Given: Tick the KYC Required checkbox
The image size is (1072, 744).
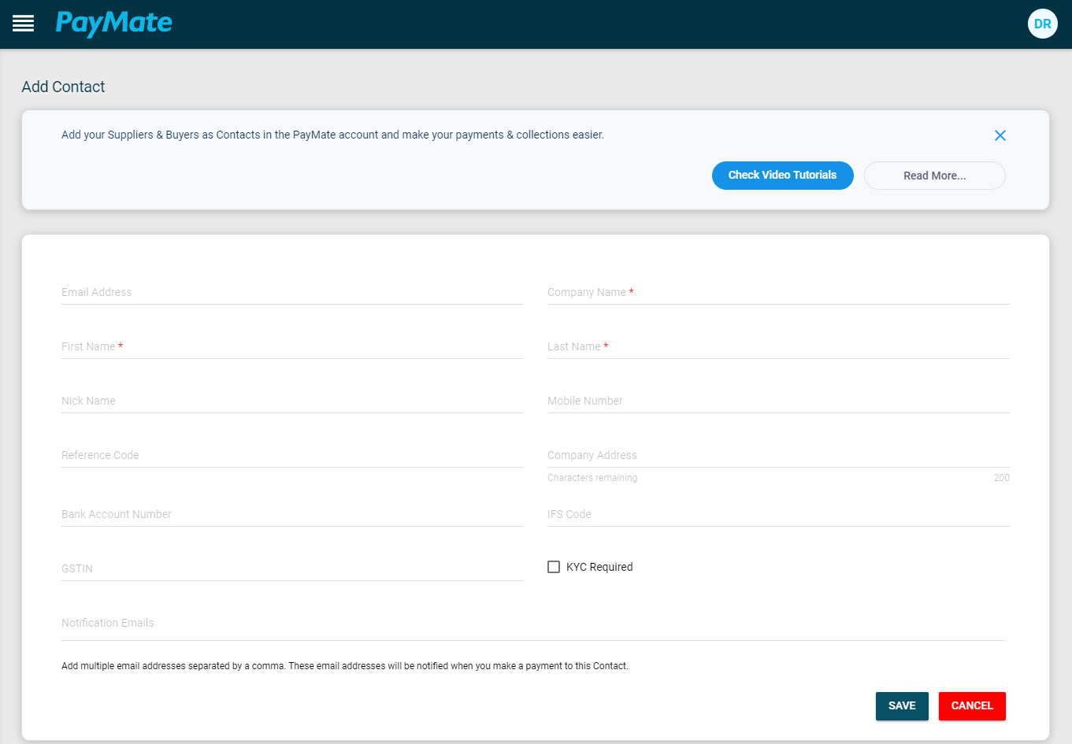Looking at the screenshot, I should pyautogui.click(x=554, y=567).
